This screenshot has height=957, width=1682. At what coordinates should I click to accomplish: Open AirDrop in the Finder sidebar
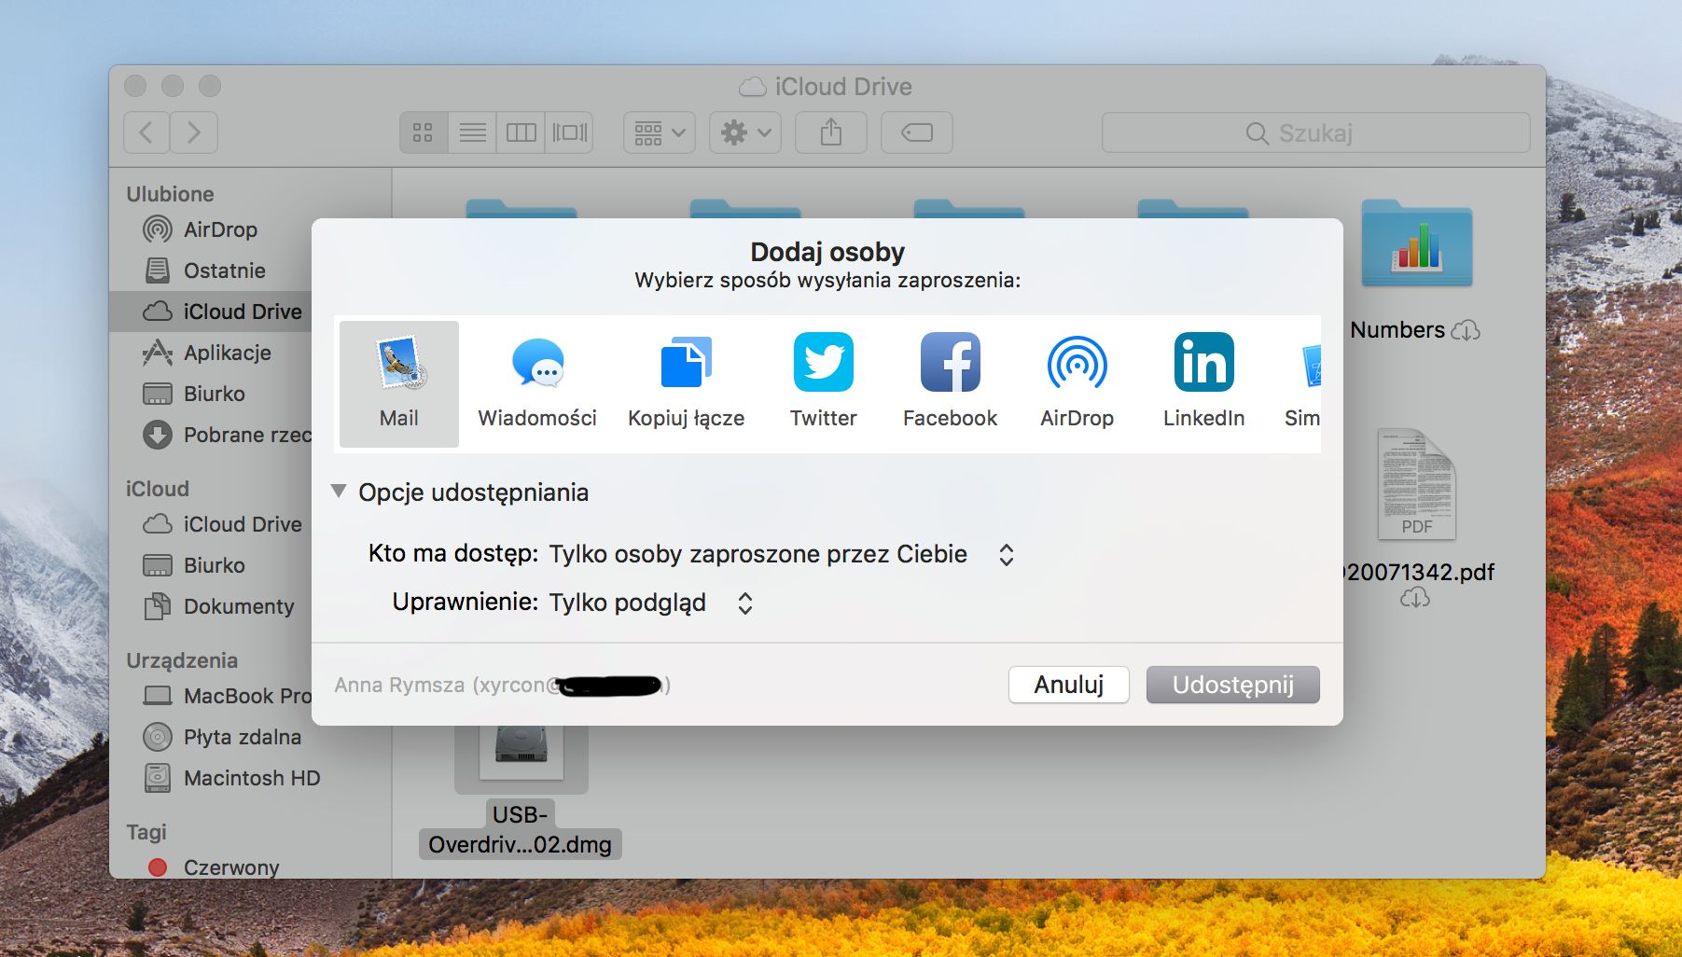211,229
